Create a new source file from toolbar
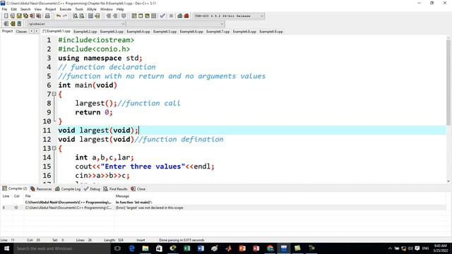This screenshot has height=254, width=452. 6,16
